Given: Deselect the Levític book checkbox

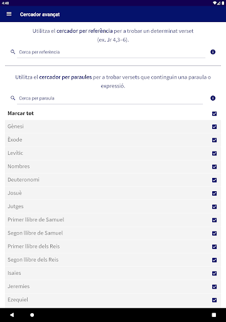Looking at the screenshot, I should pos(214,153).
